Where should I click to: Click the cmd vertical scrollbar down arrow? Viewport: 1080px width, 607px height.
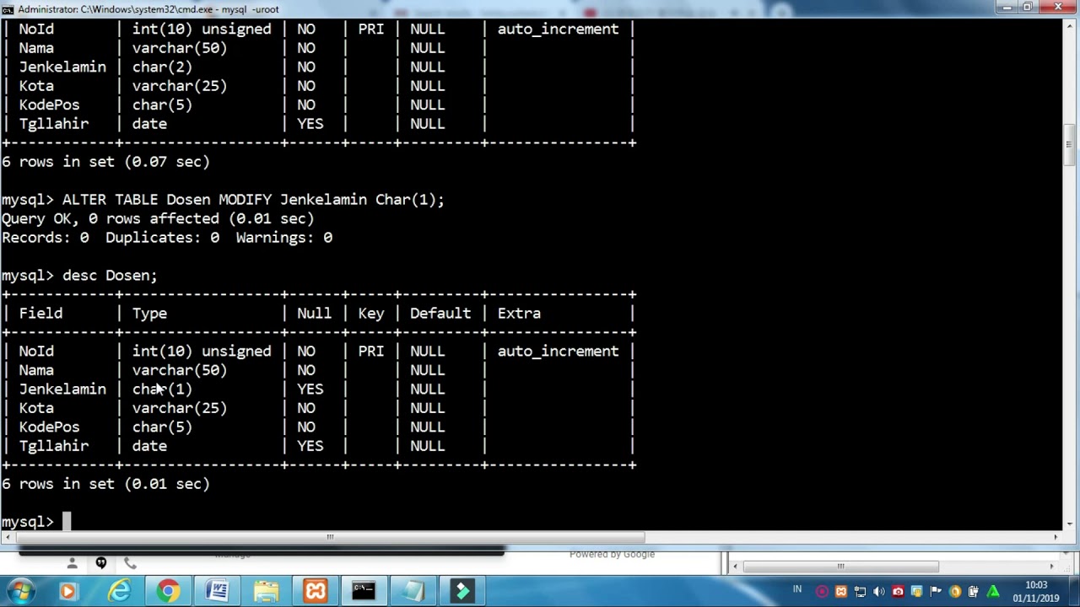pos(1070,524)
